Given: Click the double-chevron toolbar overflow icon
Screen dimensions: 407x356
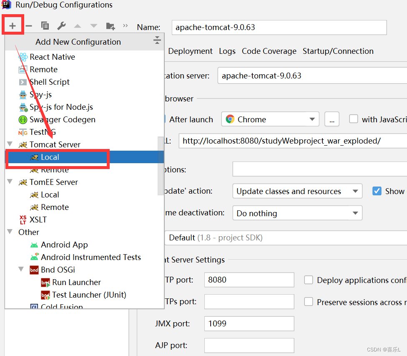Looking at the screenshot, I should coord(126,25).
